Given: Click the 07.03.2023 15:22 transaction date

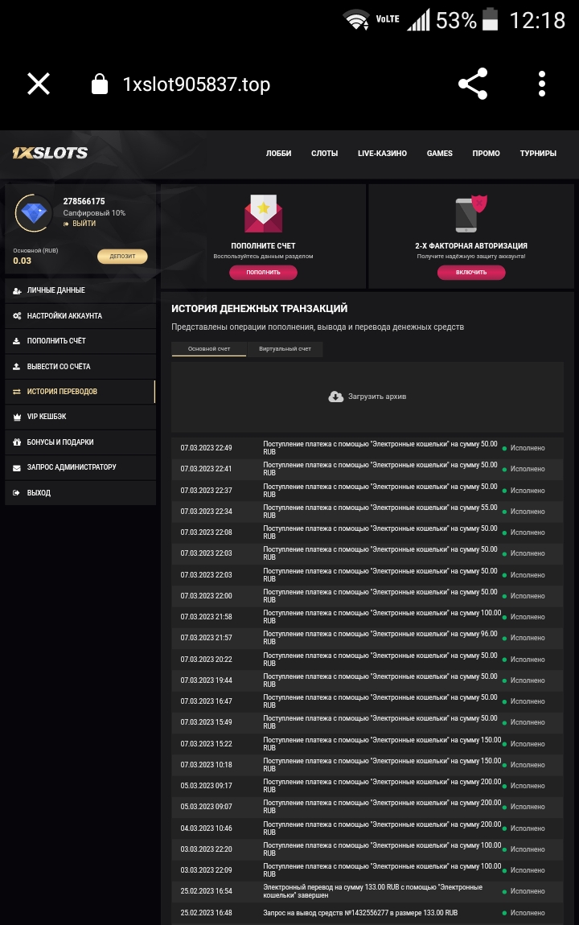Looking at the screenshot, I should 206,744.
